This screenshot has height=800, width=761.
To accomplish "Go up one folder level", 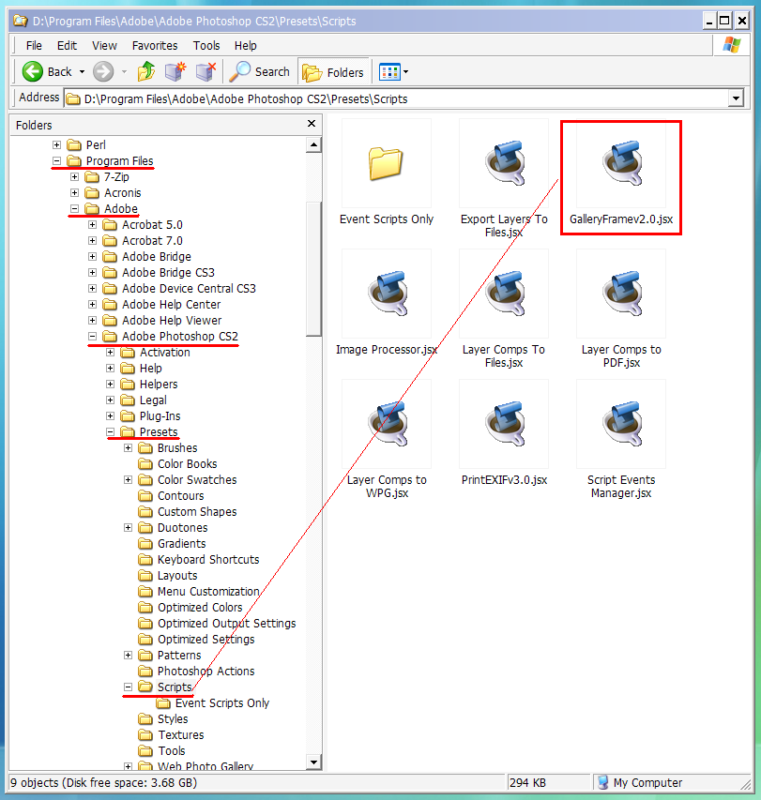I will [x=146, y=72].
